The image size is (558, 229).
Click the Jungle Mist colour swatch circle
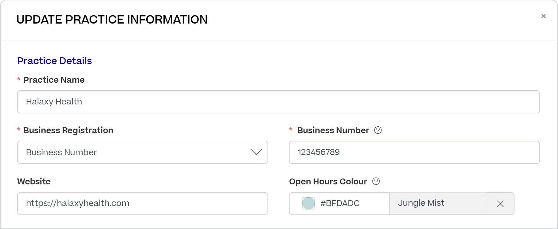pos(309,203)
